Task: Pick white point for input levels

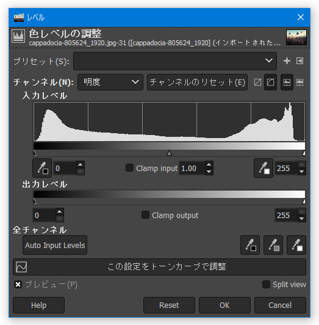Action: 263,168
